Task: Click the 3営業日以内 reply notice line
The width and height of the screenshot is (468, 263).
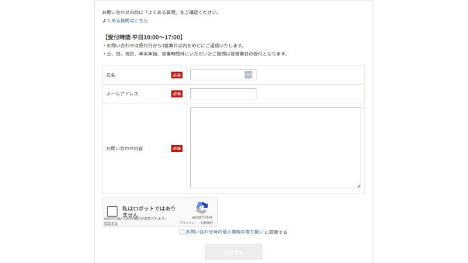Action: point(174,46)
